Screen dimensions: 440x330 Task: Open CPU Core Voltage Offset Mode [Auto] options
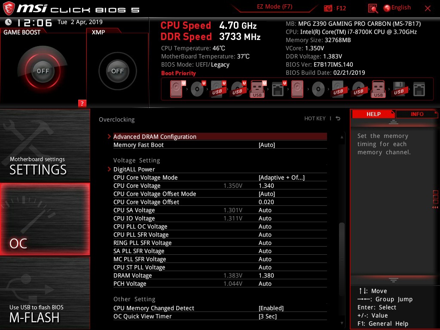point(266,194)
